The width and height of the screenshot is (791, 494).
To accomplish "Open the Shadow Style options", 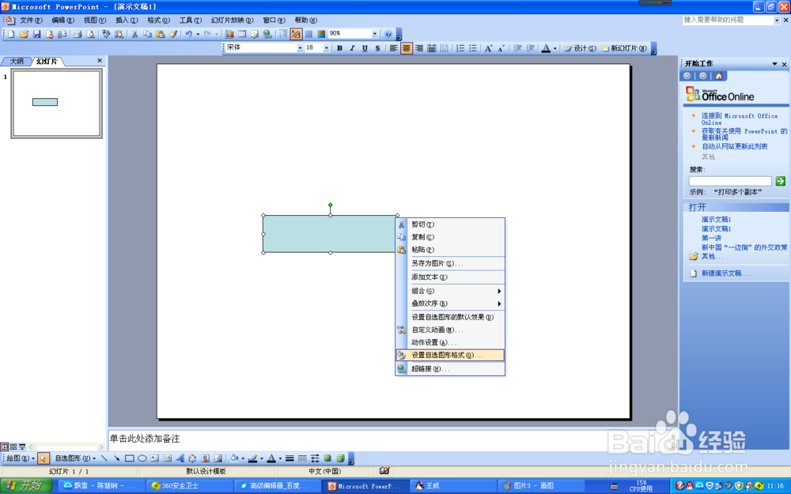I will click(328, 458).
